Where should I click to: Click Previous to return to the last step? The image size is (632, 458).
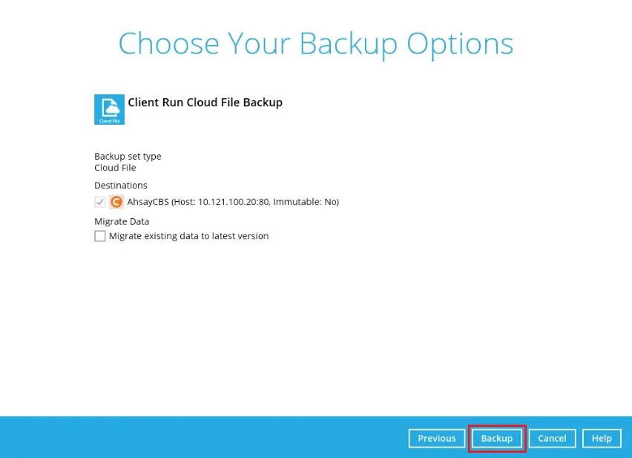[x=436, y=438]
